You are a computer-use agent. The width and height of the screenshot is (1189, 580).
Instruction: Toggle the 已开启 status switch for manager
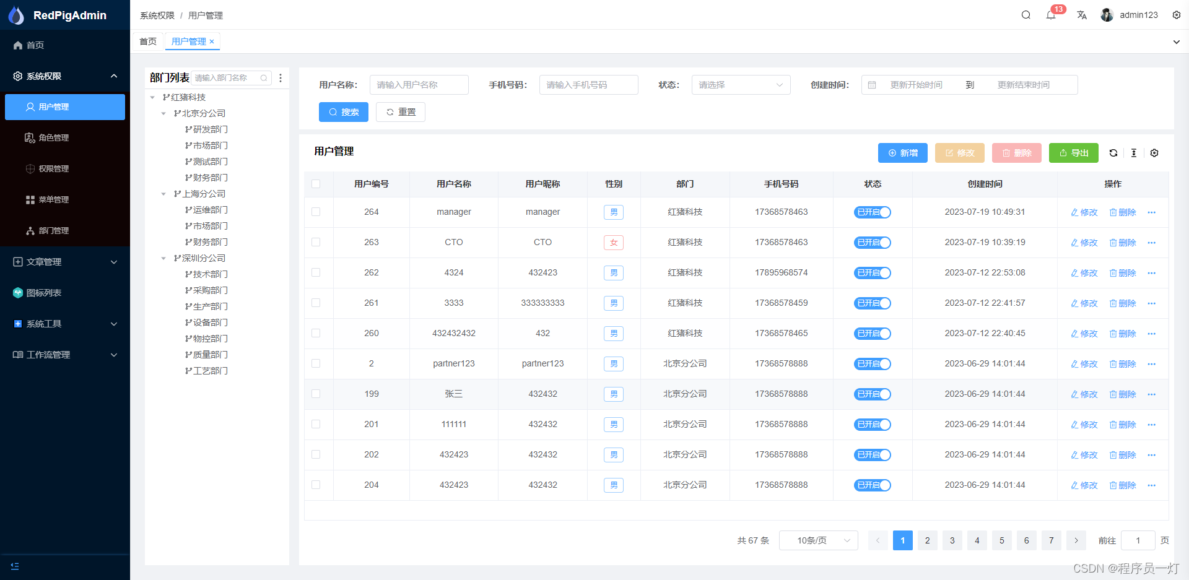(x=873, y=212)
